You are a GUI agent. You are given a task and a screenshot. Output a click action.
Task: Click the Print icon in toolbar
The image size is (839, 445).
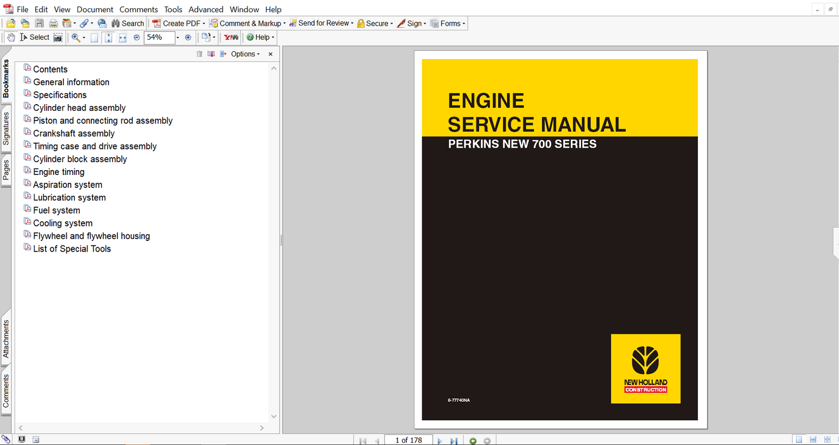(53, 24)
